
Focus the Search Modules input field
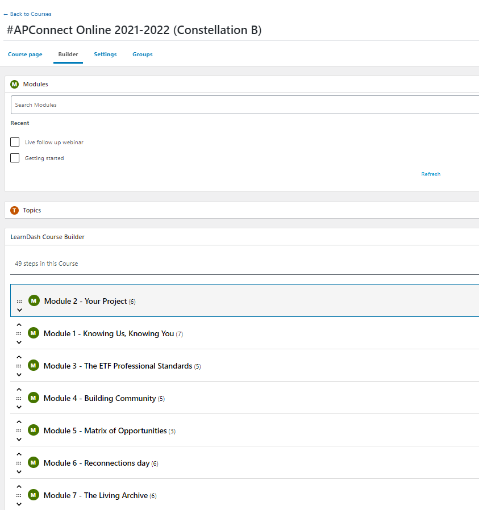pyautogui.click(x=244, y=104)
